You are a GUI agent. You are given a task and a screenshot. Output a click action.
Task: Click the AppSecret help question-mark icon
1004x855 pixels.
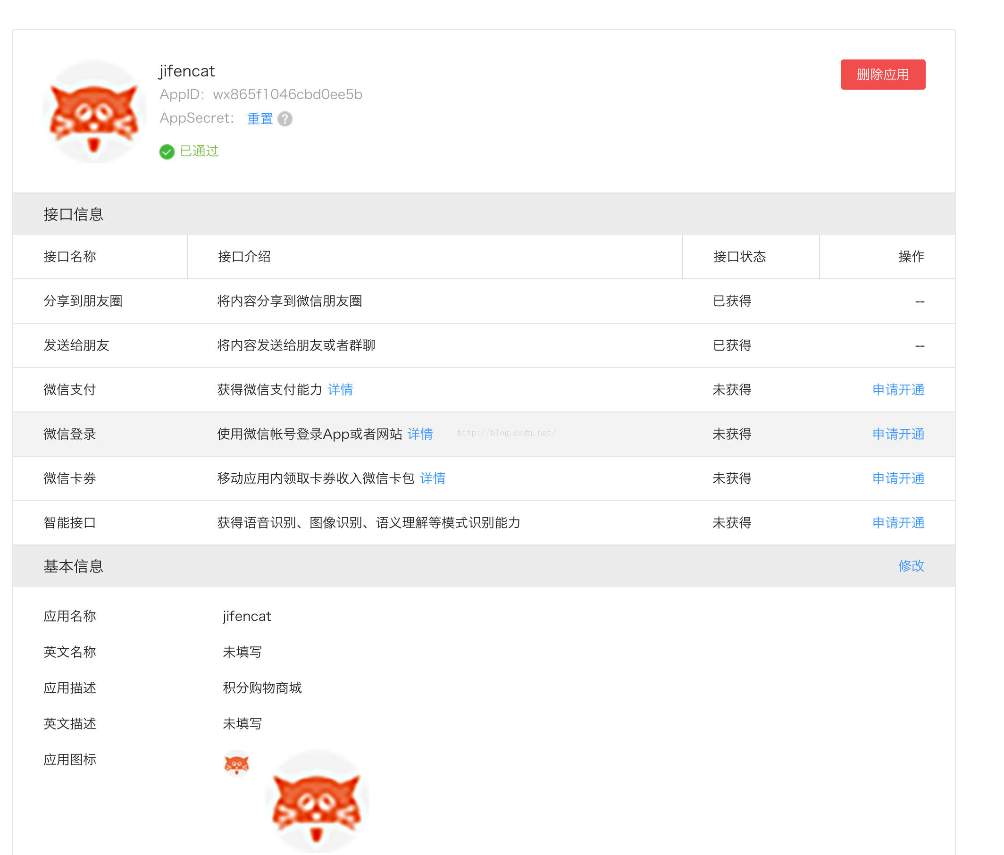(x=285, y=119)
